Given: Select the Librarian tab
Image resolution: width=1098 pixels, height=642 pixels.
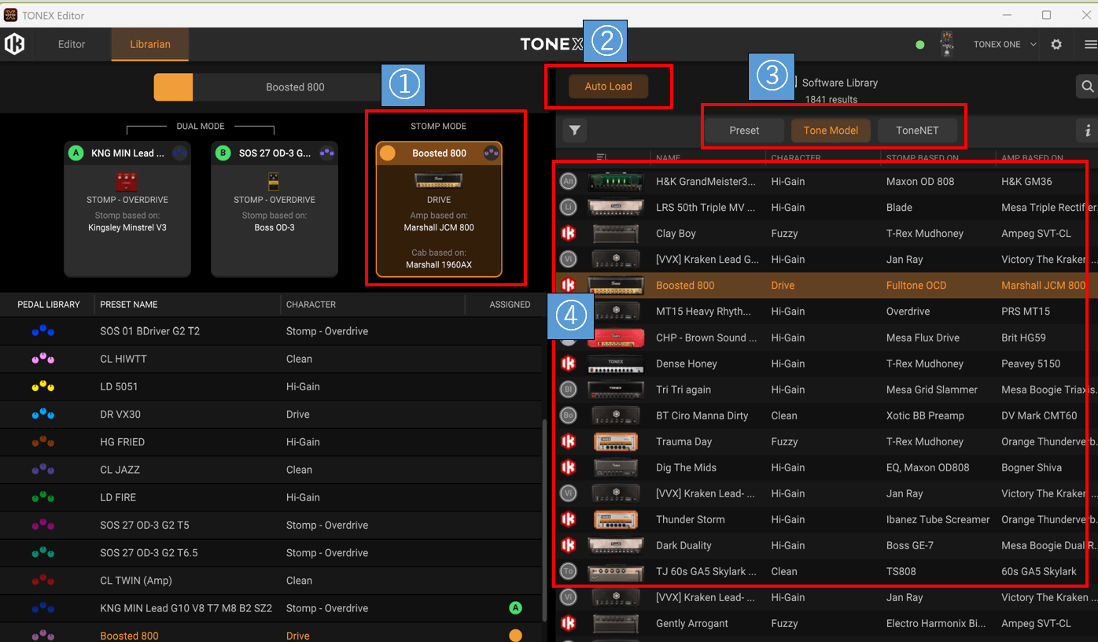Looking at the screenshot, I should (150, 45).
